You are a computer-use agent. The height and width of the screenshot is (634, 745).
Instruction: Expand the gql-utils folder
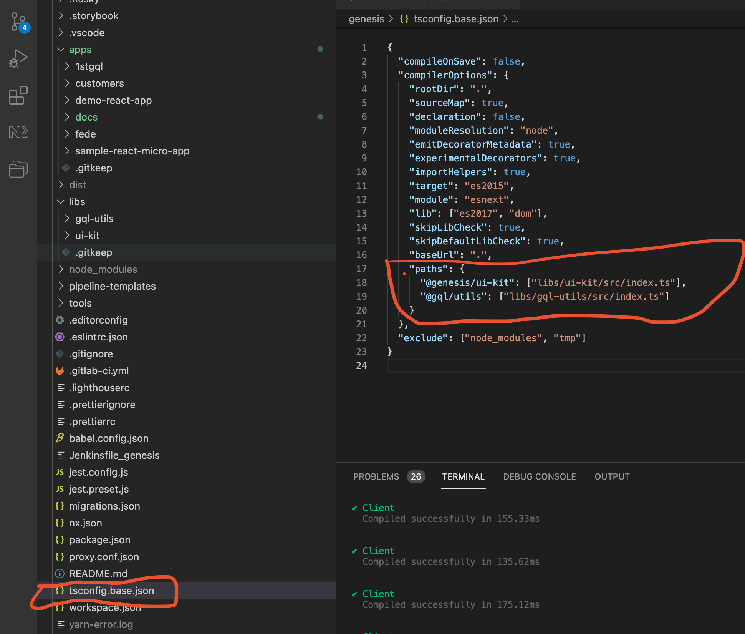[x=67, y=218]
